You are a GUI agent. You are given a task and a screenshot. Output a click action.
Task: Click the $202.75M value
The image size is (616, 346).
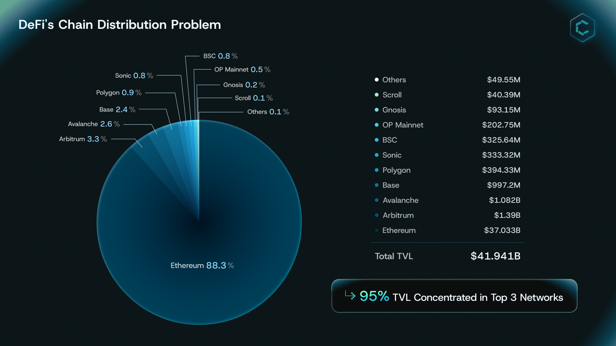pos(501,125)
